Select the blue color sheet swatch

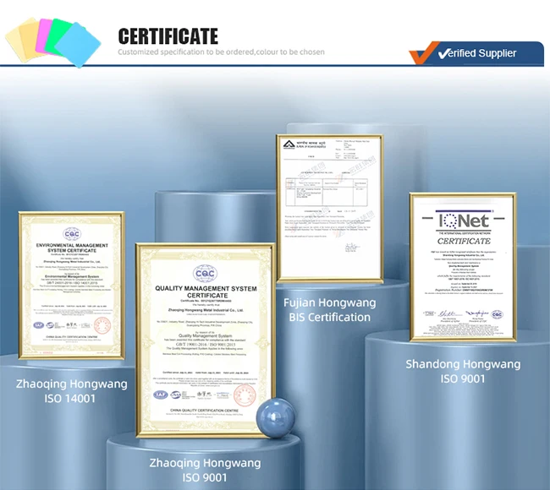tap(78, 46)
